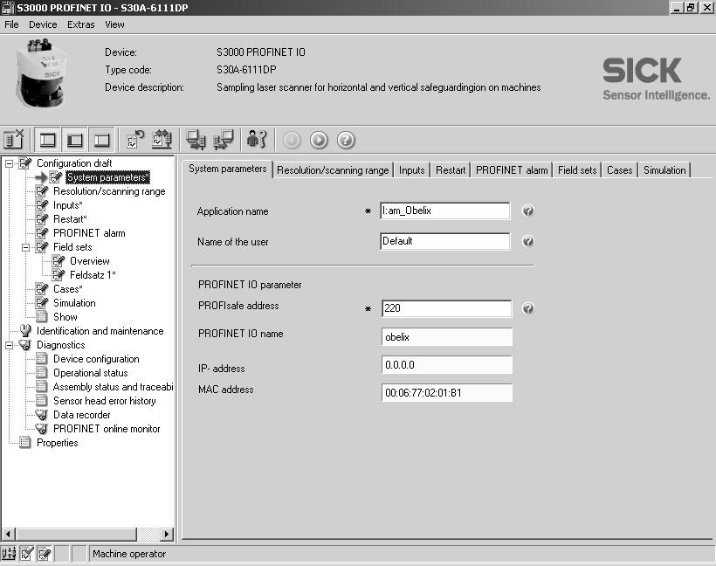Select Device configuration under Diagnostics
This screenshot has height=566, width=716.
pyautogui.click(x=96, y=359)
